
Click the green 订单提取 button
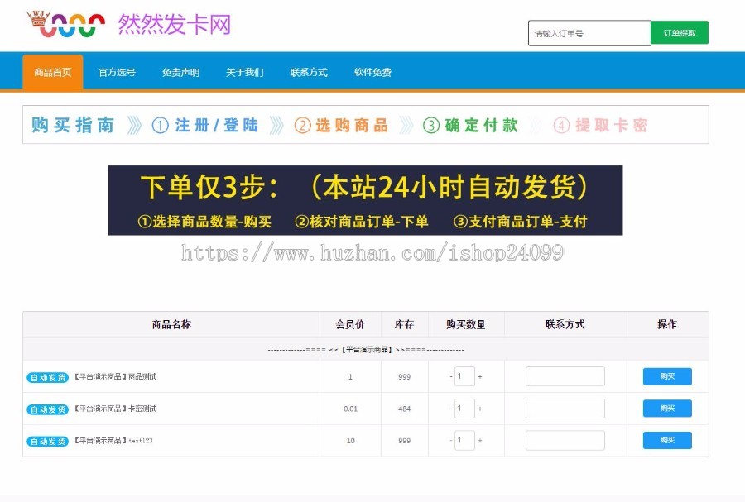tap(680, 33)
